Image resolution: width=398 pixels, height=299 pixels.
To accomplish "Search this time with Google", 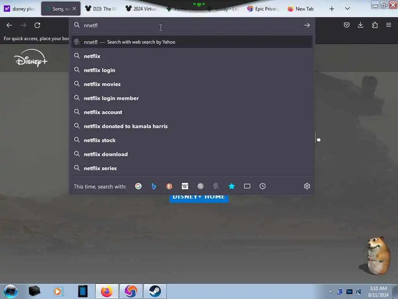I will tap(138, 186).
